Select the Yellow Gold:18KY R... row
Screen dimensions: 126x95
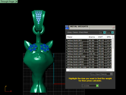(x=89, y=51)
